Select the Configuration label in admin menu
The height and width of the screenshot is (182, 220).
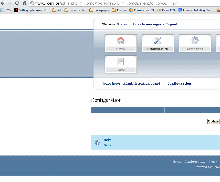pyautogui.click(x=158, y=49)
